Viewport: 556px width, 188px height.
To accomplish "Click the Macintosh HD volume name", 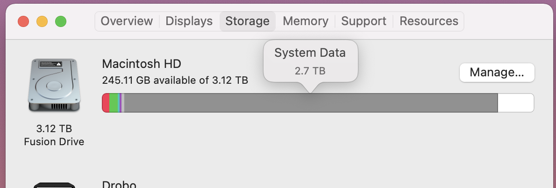I will tap(141, 64).
